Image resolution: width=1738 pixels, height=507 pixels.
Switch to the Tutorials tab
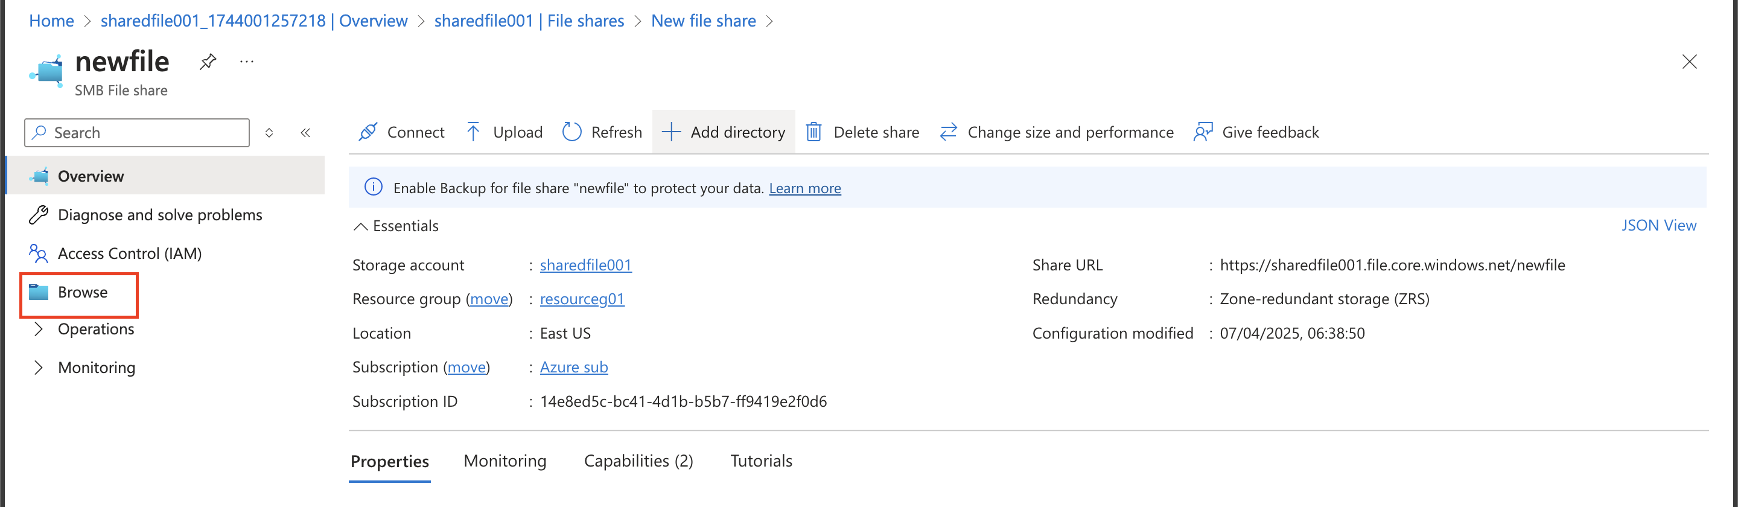(x=761, y=461)
